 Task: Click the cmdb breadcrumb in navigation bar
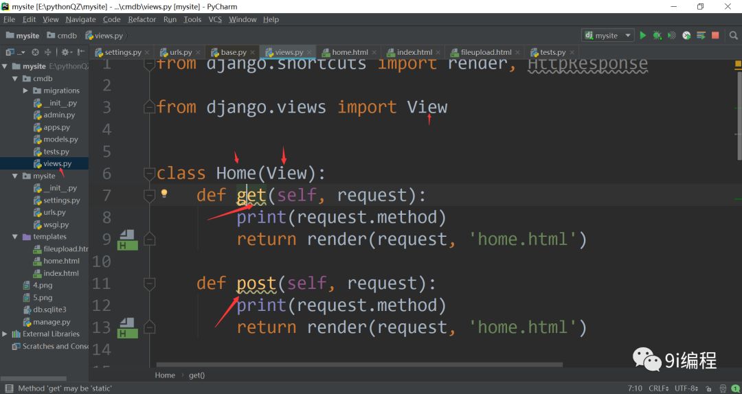[x=62, y=36]
